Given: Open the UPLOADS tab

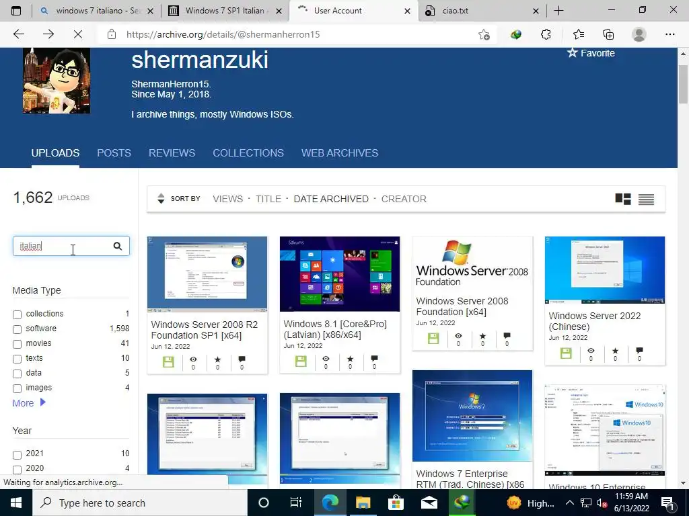Looking at the screenshot, I should click(x=55, y=153).
